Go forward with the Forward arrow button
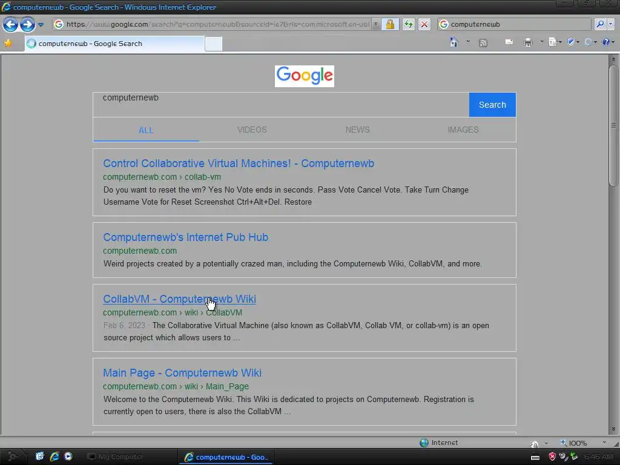Screen dimensions: 620x465 [27, 24]
